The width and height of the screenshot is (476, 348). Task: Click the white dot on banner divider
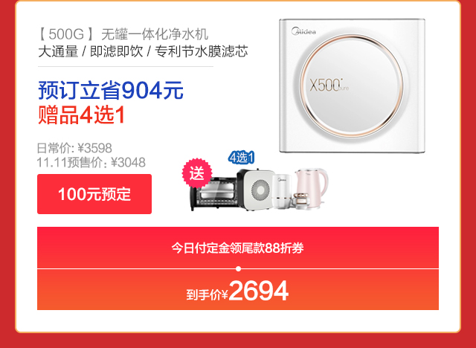point(238,269)
